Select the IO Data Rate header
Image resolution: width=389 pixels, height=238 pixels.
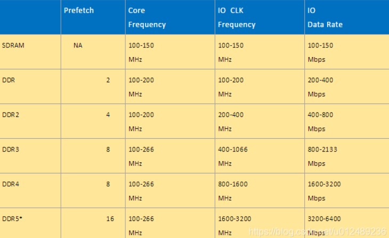point(325,18)
